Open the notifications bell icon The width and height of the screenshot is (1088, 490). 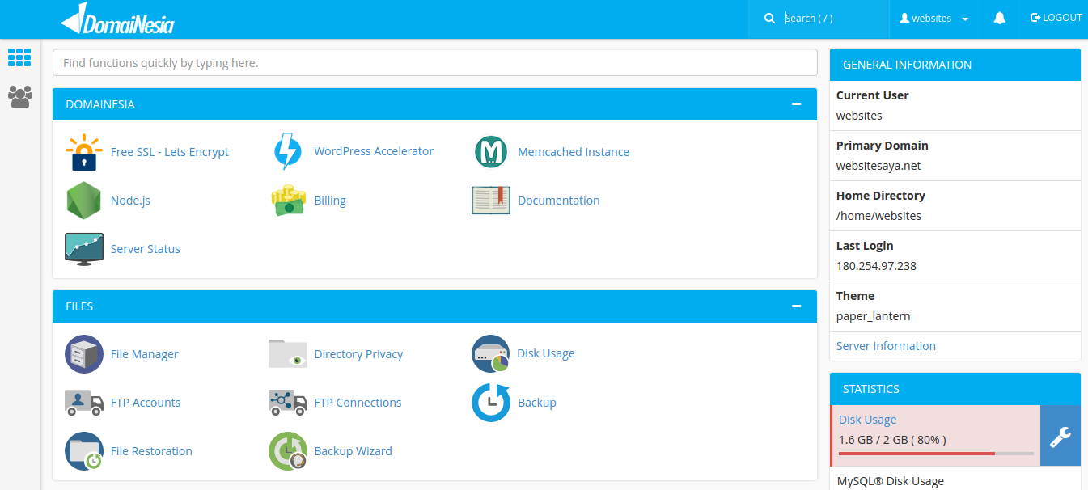1000,18
